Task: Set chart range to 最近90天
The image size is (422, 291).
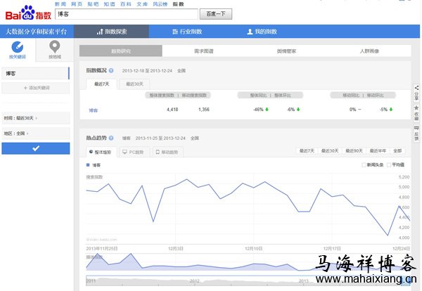Action: 354,150
